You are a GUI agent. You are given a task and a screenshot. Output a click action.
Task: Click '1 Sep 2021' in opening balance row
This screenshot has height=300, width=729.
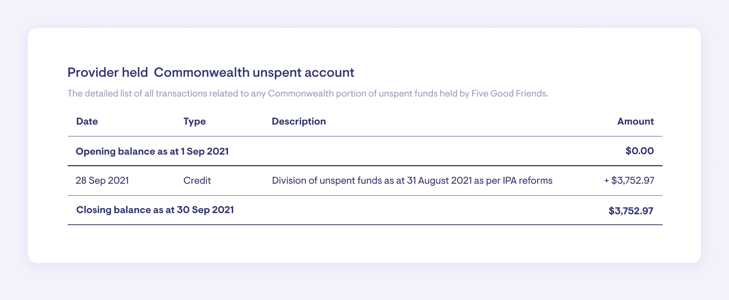pyautogui.click(x=205, y=151)
